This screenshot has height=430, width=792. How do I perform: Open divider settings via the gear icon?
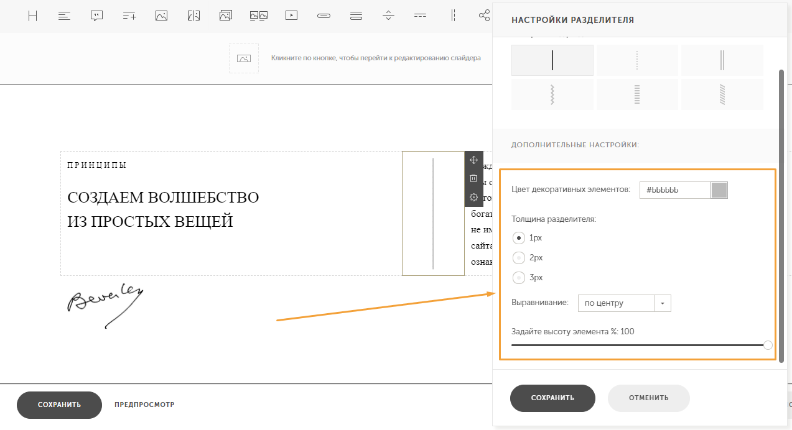pos(473,198)
